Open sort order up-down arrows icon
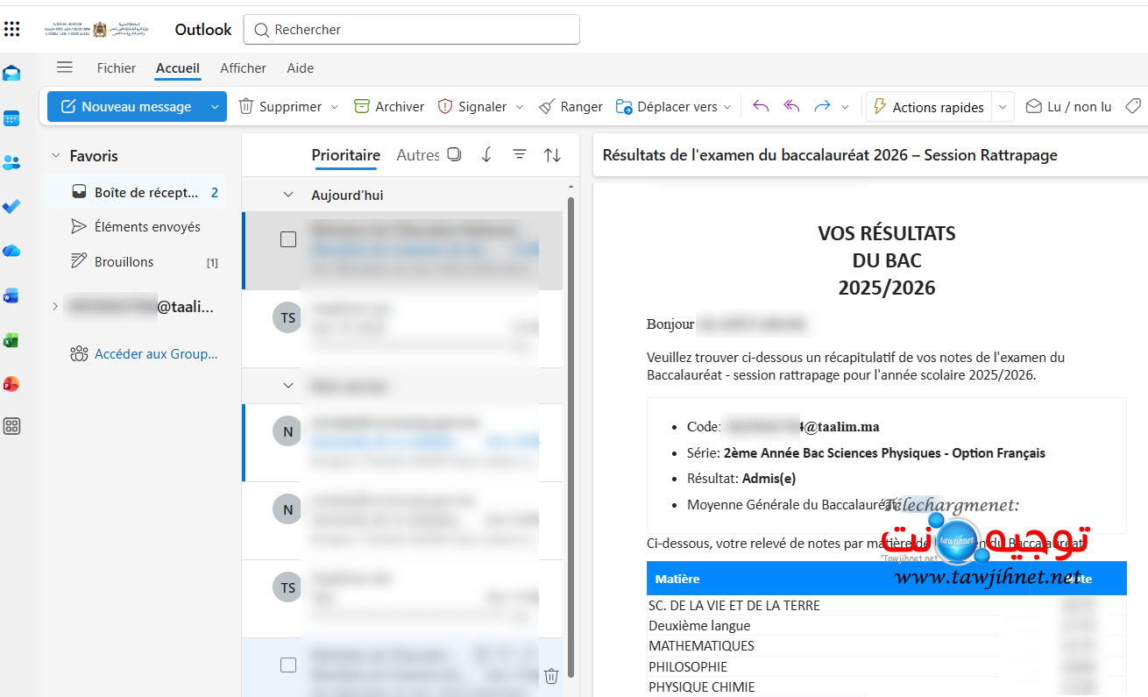 pyautogui.click(x=552, y=154)
